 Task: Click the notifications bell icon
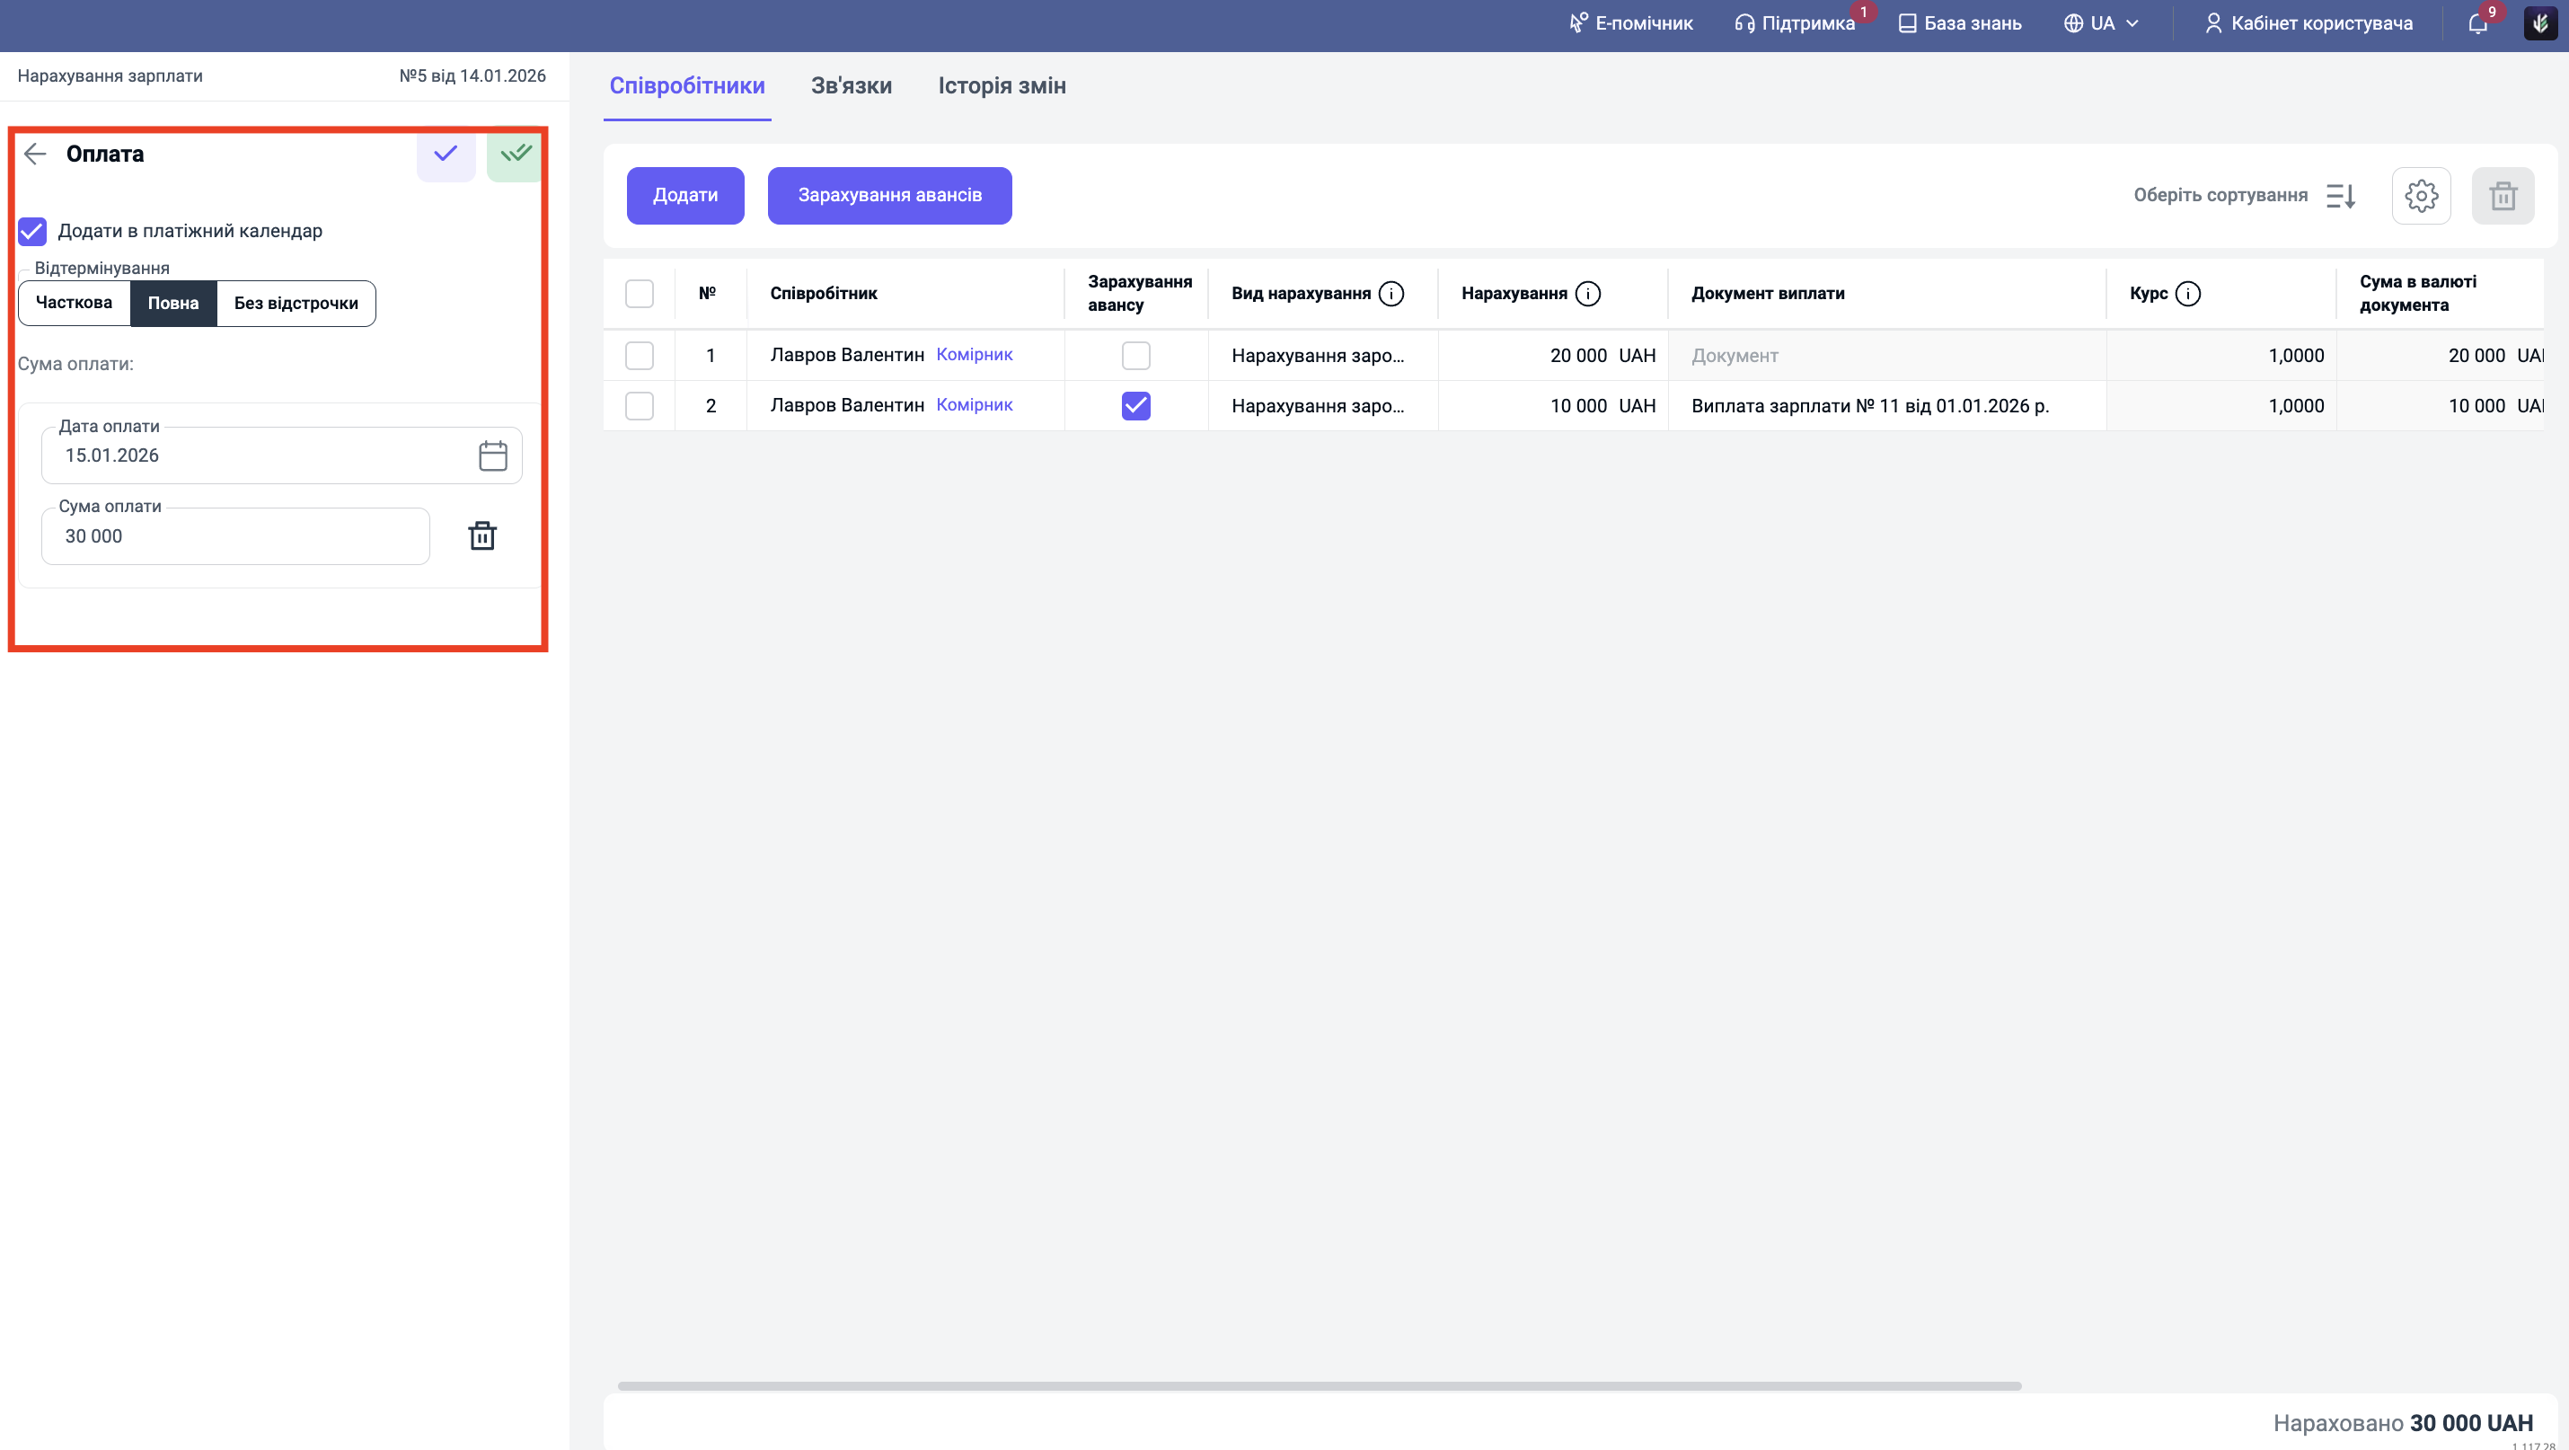coord(2477,24)
